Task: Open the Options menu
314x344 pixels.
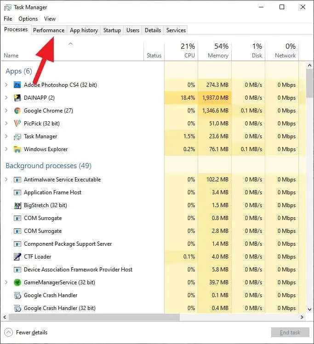Action: 28,19
